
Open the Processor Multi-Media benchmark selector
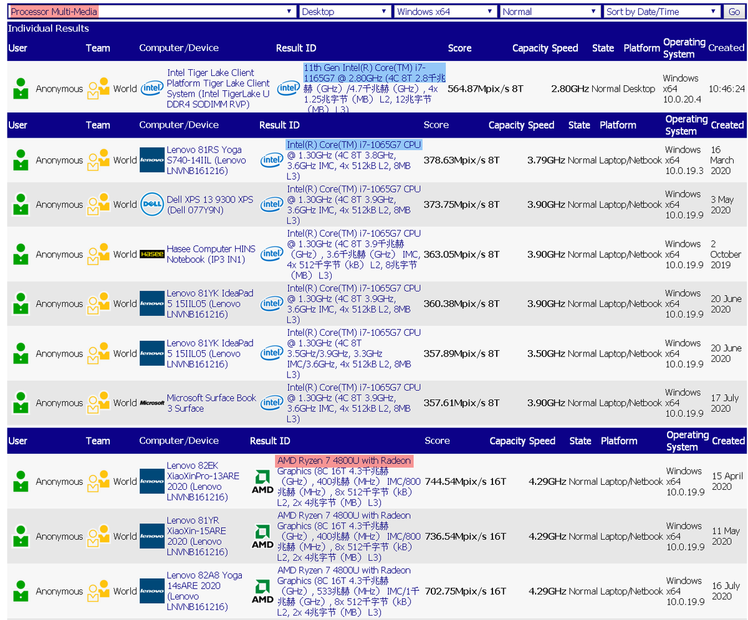tap(150, 11)
